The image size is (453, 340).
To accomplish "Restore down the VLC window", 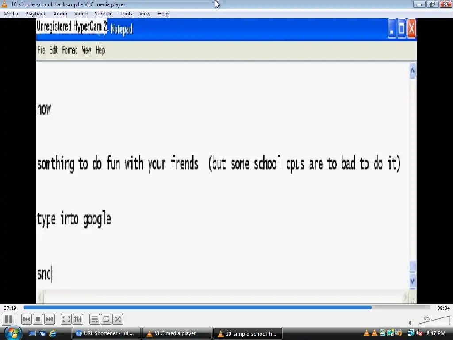I will pyautogui.click(x=432, y=4).
